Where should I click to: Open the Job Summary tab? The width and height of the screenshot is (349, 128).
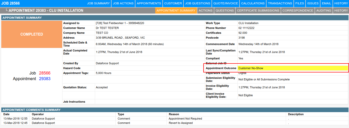pos(98,3)
